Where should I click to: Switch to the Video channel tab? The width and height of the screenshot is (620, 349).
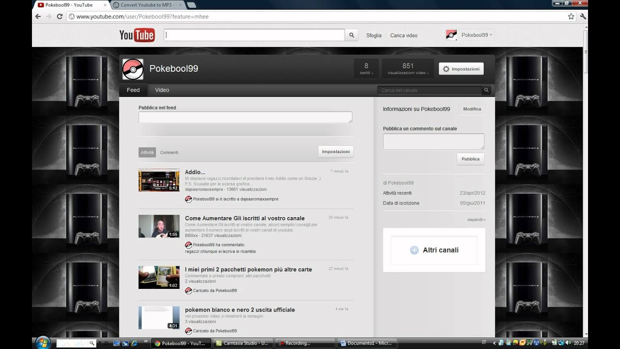click(162, 90)
